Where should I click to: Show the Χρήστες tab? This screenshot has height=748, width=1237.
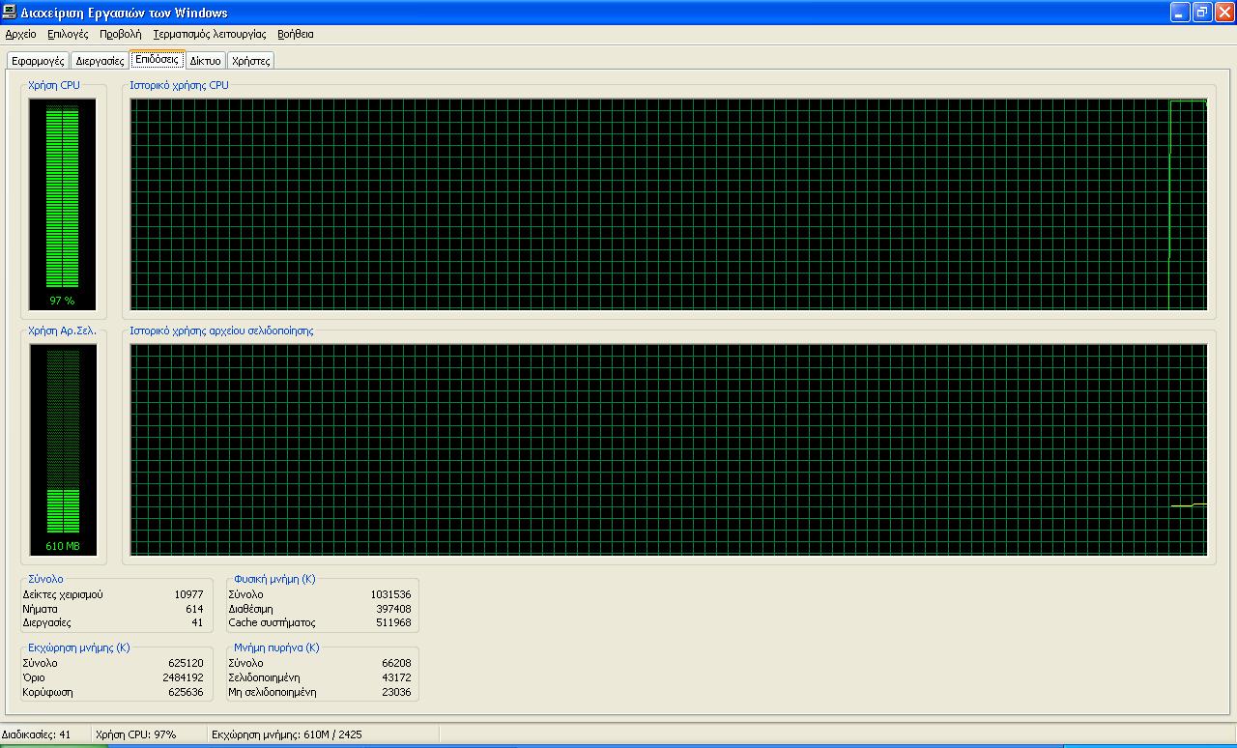click(250, 61)
